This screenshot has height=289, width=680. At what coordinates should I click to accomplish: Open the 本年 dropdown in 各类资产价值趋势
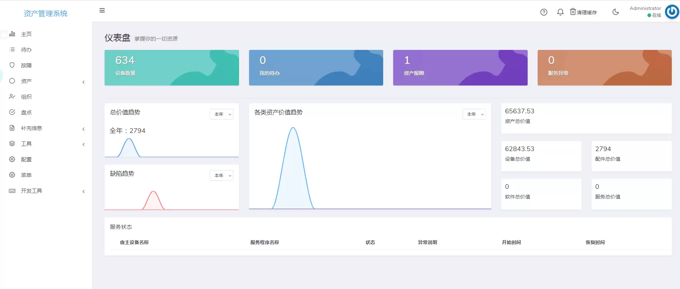(x=474, y=114)
